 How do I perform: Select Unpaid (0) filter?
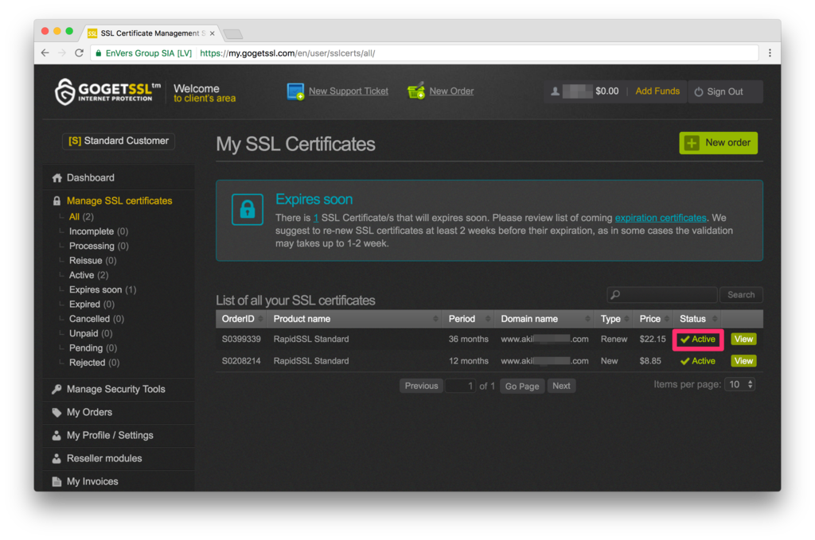(x=91, y=332)
